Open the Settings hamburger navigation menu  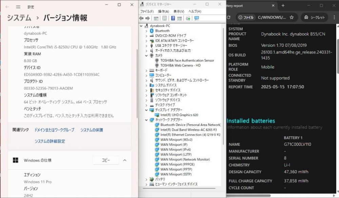coord(18,7)
